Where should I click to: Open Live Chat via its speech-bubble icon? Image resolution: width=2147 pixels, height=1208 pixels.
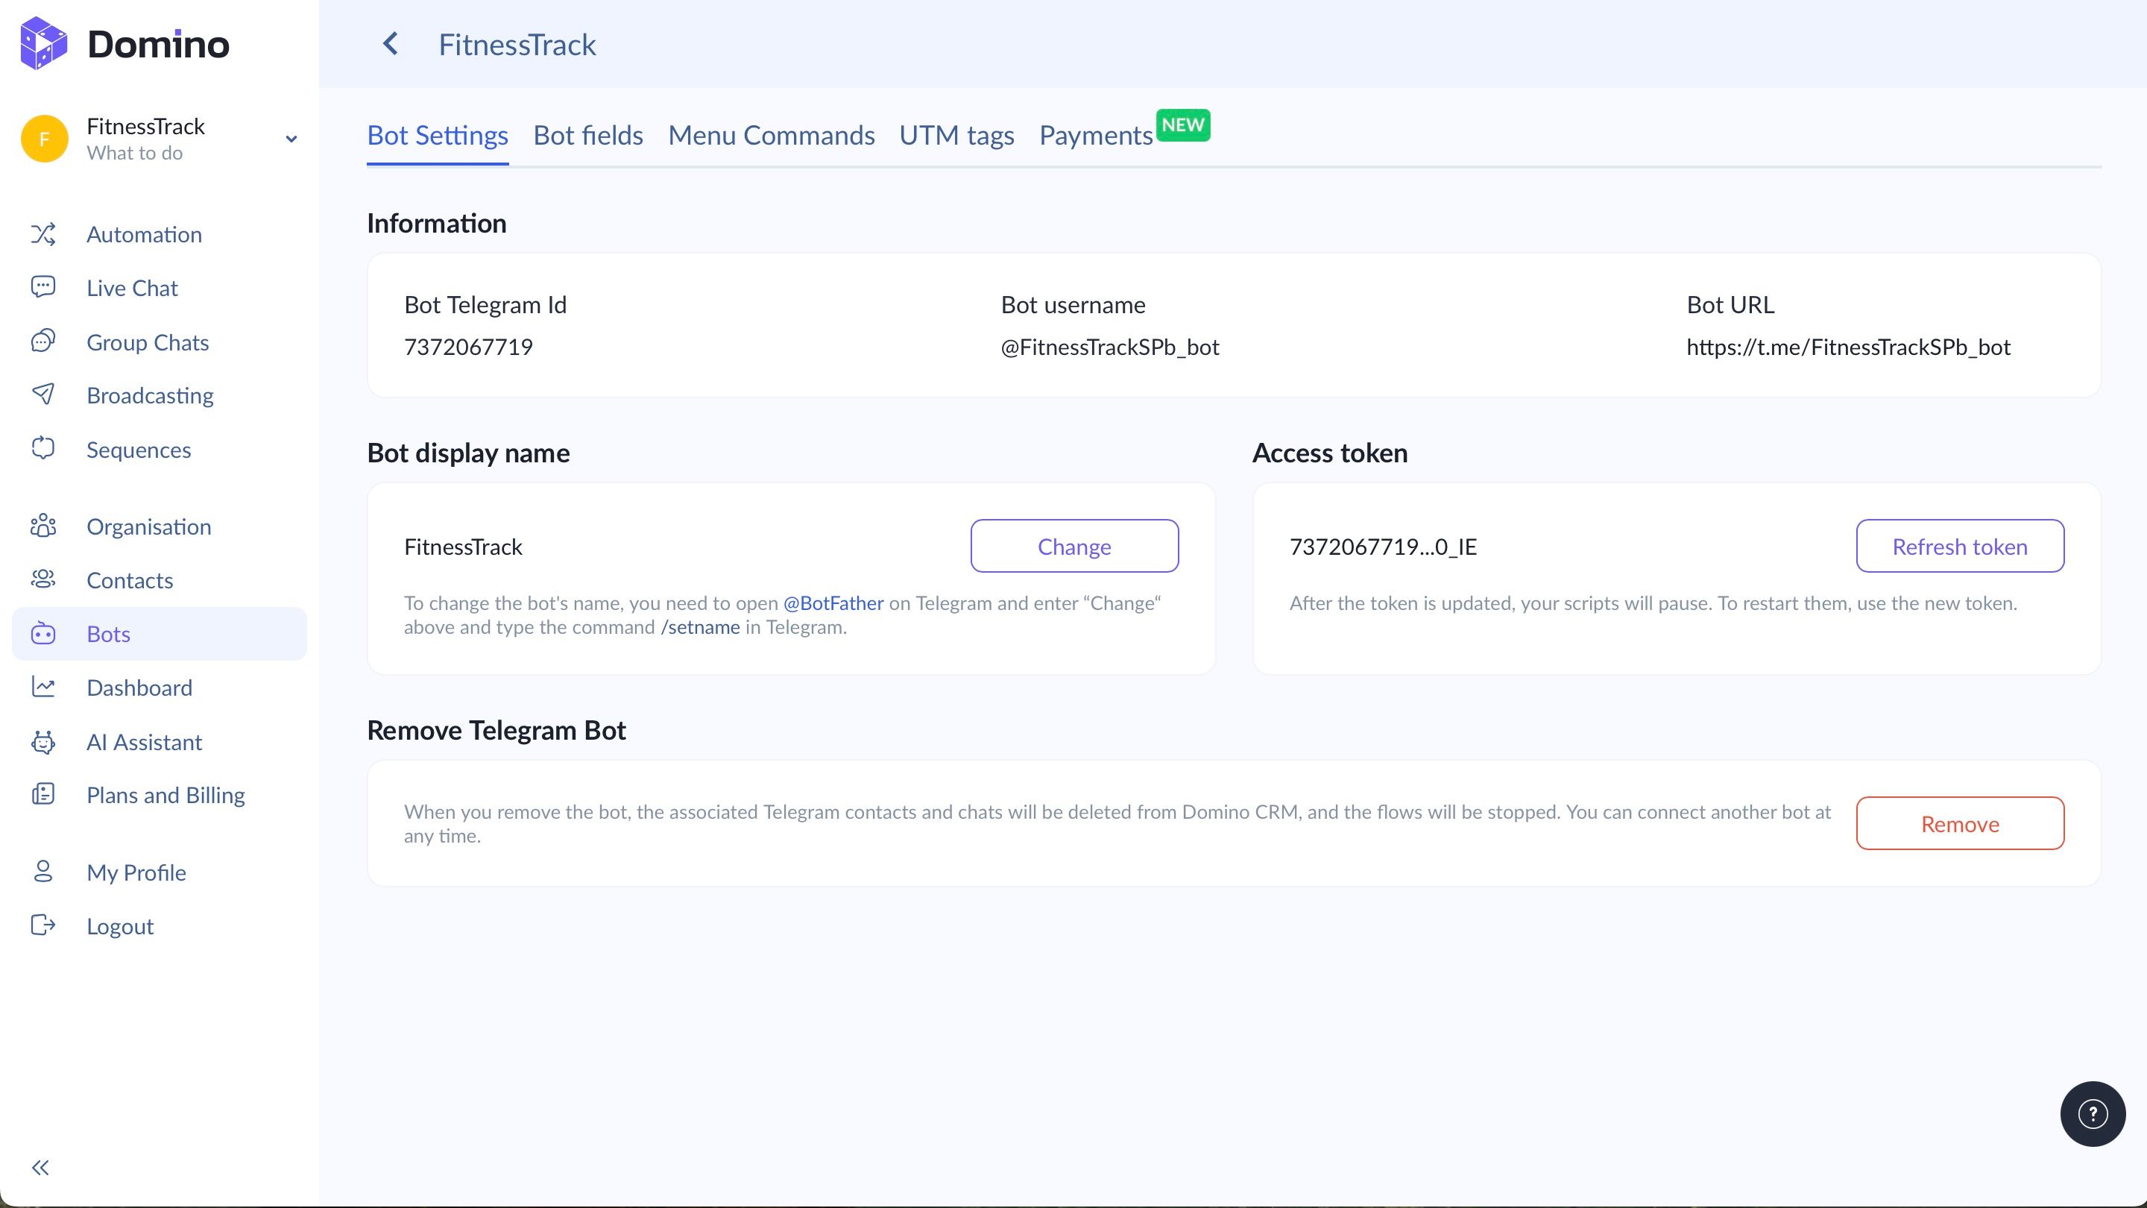click(43, 288)
